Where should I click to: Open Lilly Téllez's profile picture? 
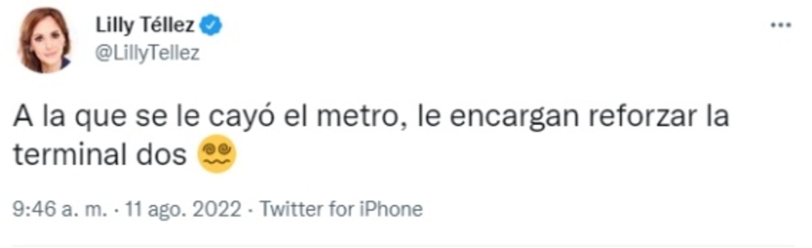45,40
